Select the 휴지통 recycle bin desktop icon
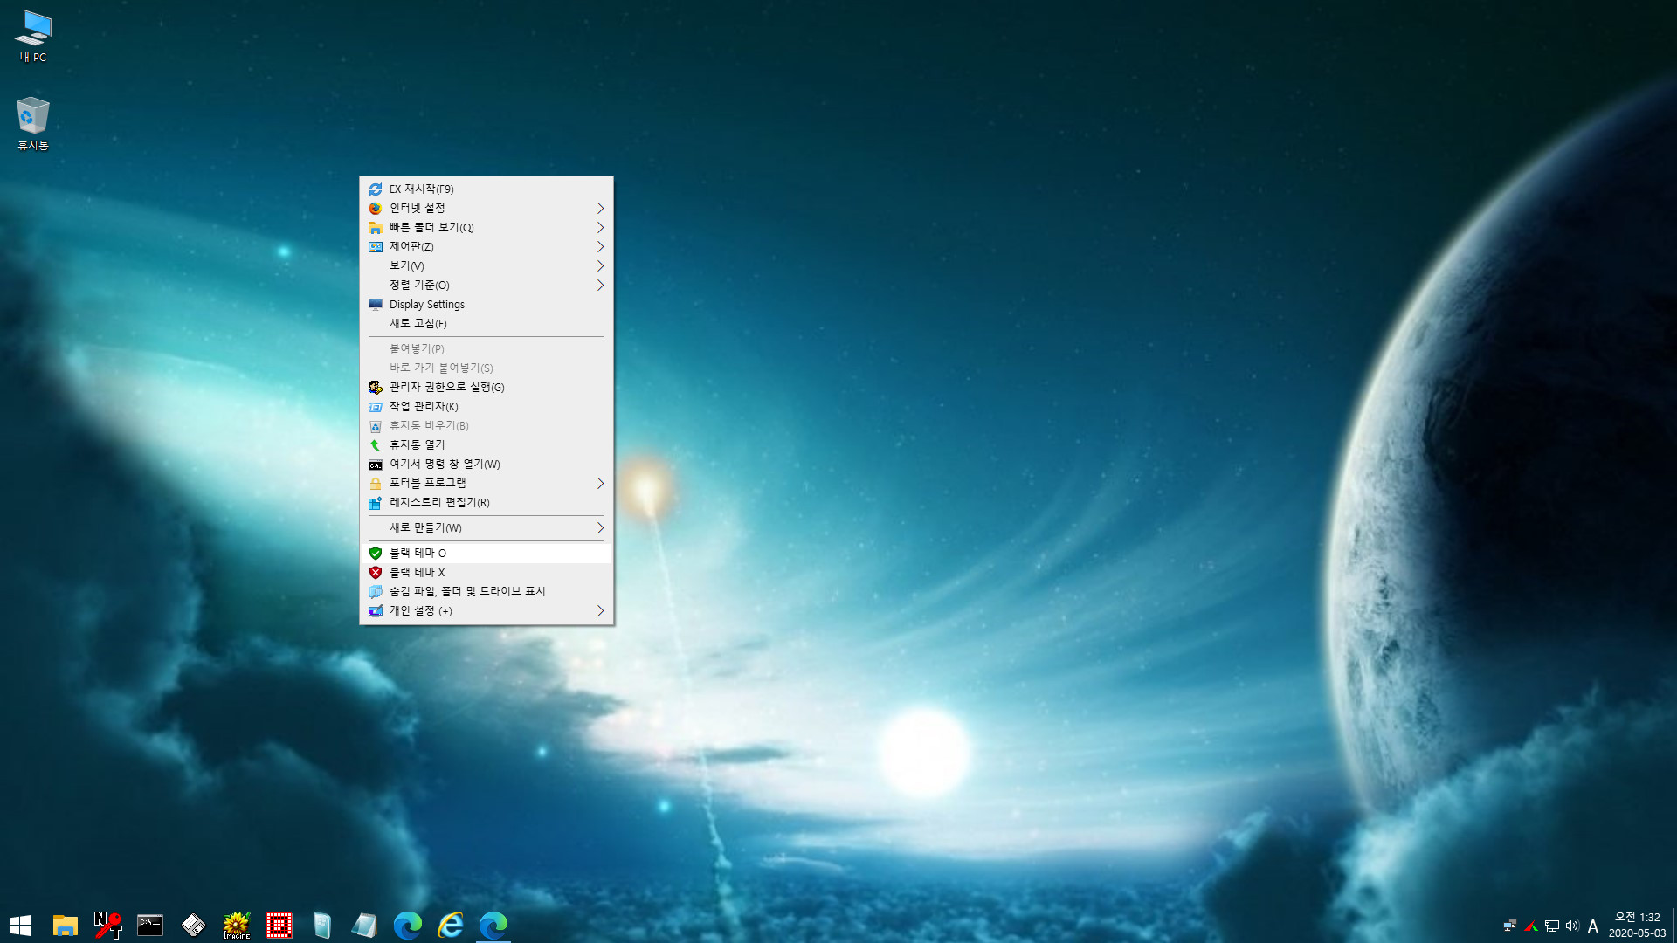 [33, 123]
